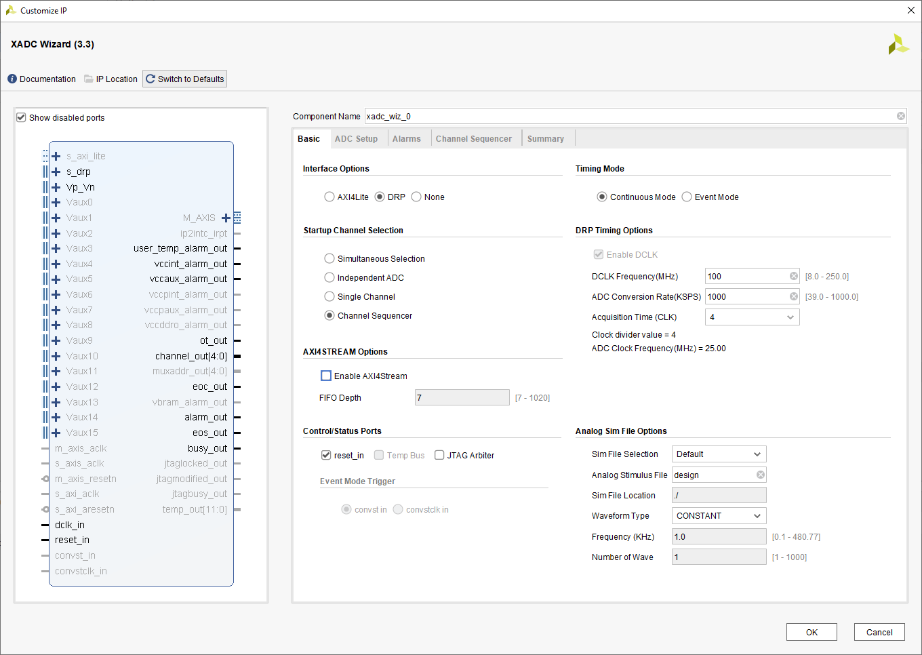This screenshot has height=655, width=922.
Task: Expand the Vaux12 port plus icon
Action: pyautogui.click(x=56, y=386)
